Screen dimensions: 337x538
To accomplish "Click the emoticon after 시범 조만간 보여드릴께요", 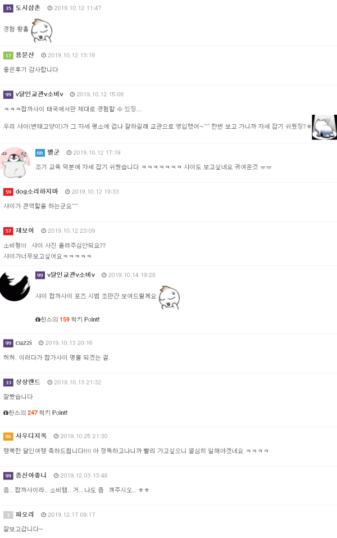I will (170, 297).
